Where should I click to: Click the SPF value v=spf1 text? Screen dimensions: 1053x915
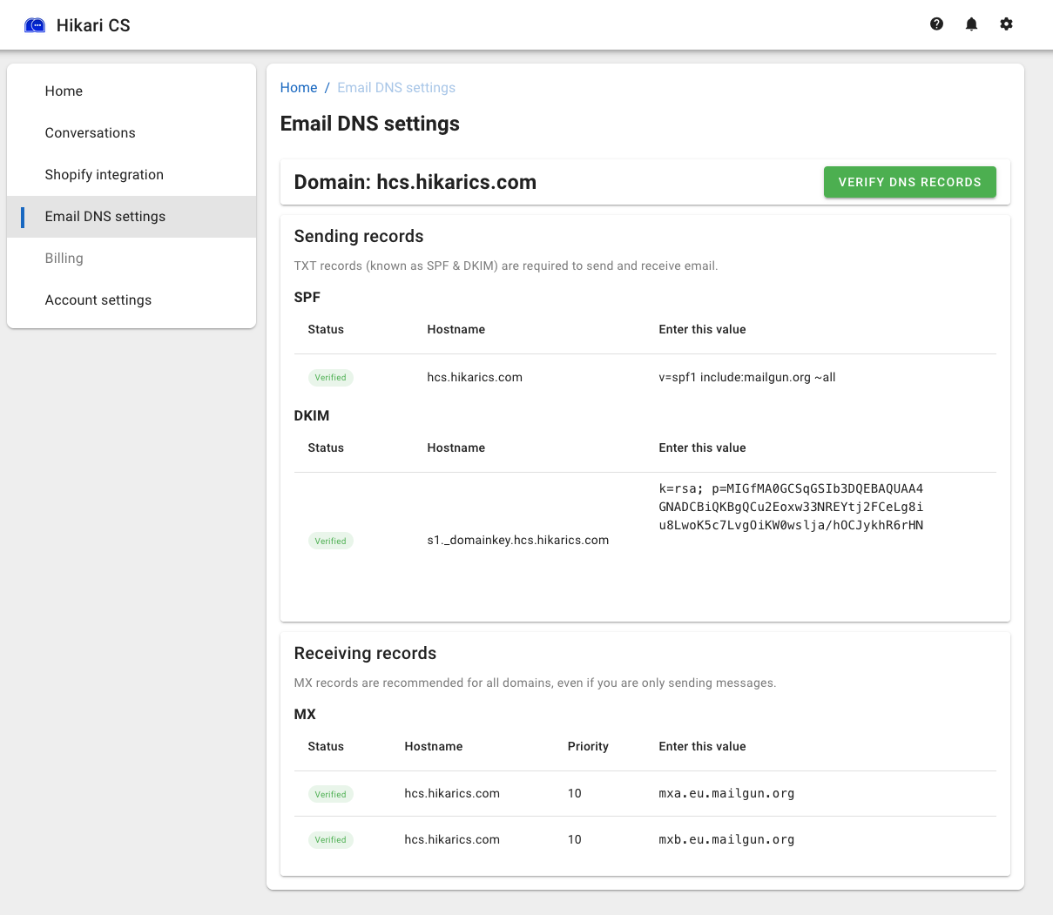pyautogui.click(x=746, y=378)
